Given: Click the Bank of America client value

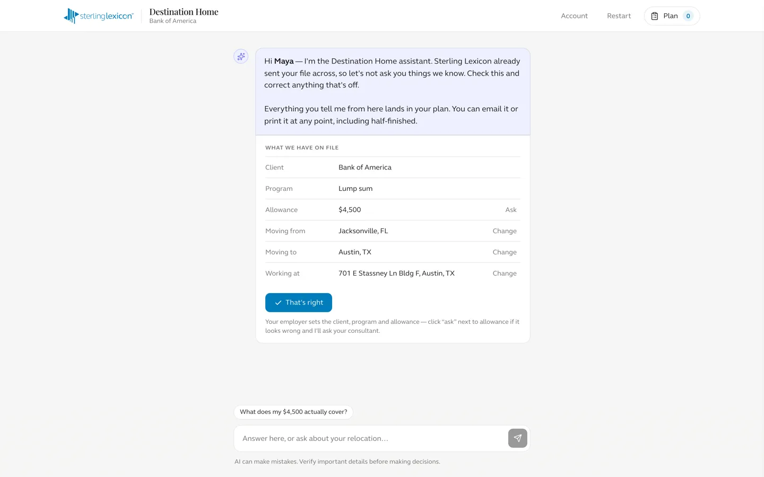Looking at the screenshot, I should (x=365, y=167).
